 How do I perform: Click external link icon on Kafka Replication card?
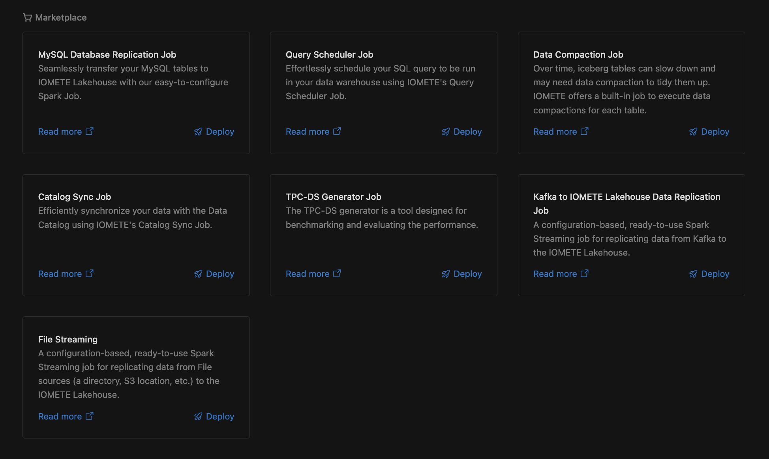click(585, 273)
